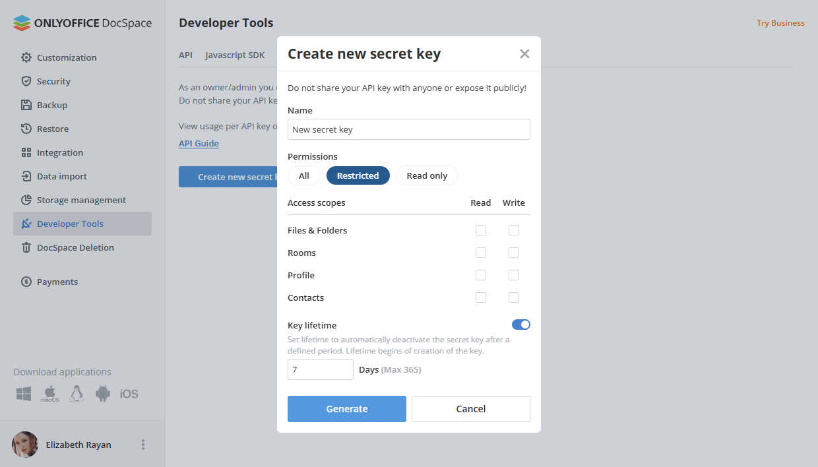818x467 pixels.
Task: Select the Backup disk icon
Action: point(26,105)
